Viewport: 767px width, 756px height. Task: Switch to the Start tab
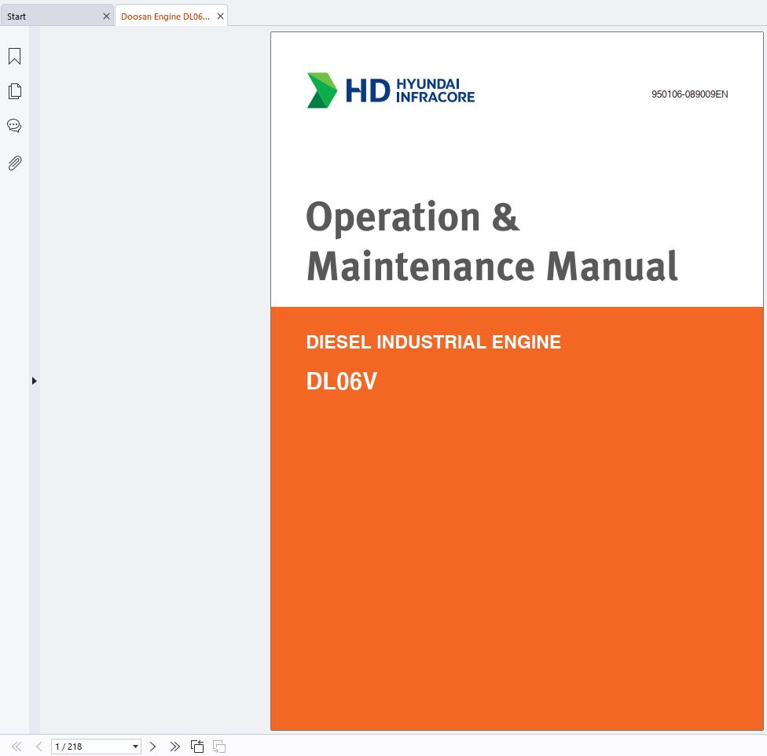(x=47, y=16)
